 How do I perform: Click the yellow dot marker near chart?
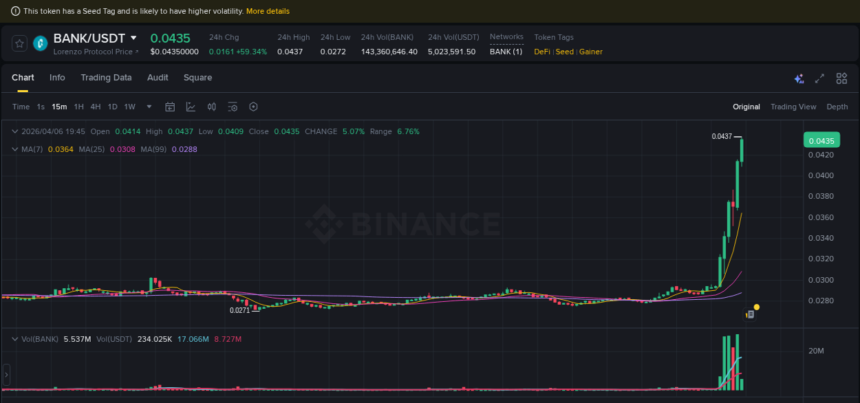point(757,307)
